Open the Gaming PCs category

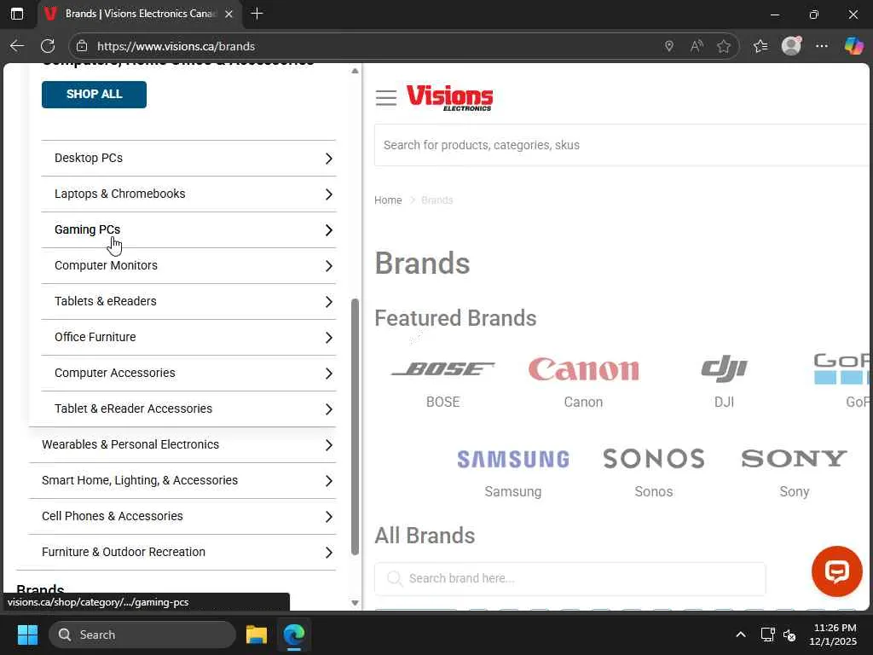(x=88, y=229)
